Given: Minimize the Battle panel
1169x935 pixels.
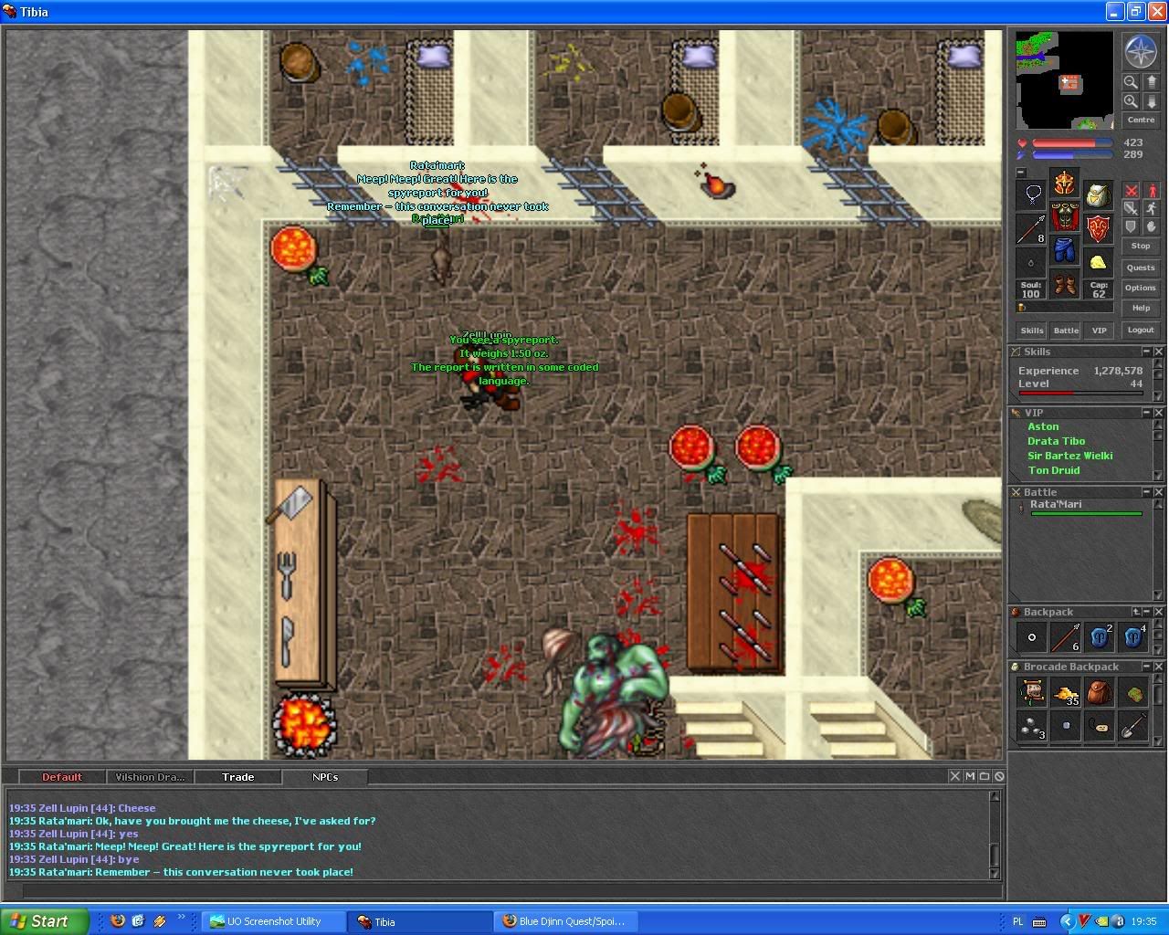Looking at the screenshot, I should point(1146,492).
